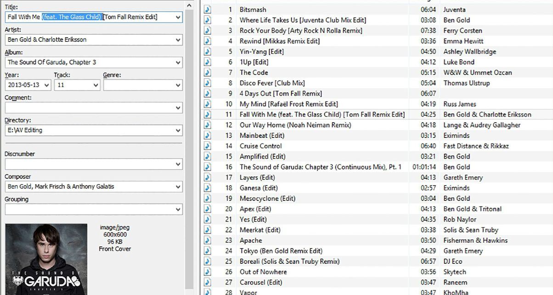The image size is (553, 295).
Task: Click into the Comment input field
Action: (x=90, y=108)
